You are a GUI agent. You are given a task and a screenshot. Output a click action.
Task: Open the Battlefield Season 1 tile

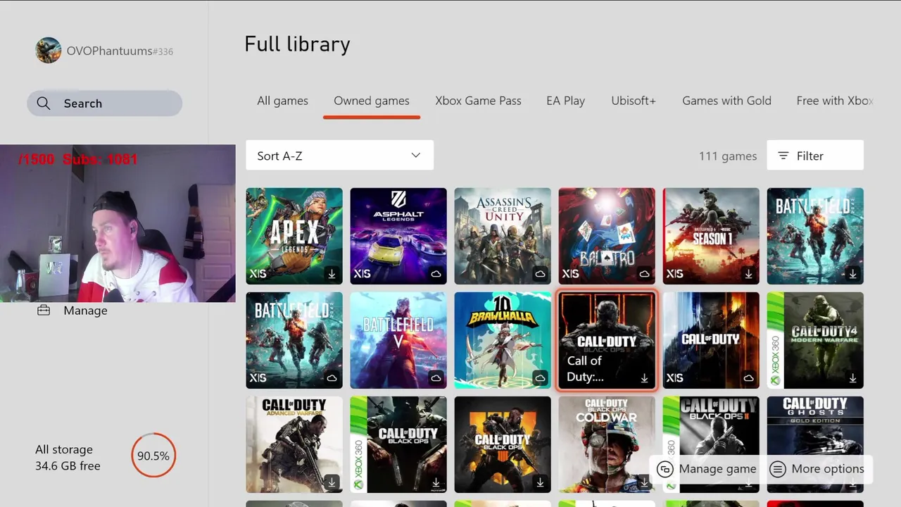(x=711, y=236)
